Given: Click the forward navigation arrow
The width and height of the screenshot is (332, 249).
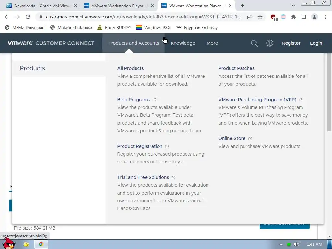Looking at the screenshot, I should pyautogui.click(x=18, y=17).
